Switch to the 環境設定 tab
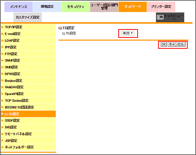The width and height of the screenshot is (196, 155). click(47, 7)
